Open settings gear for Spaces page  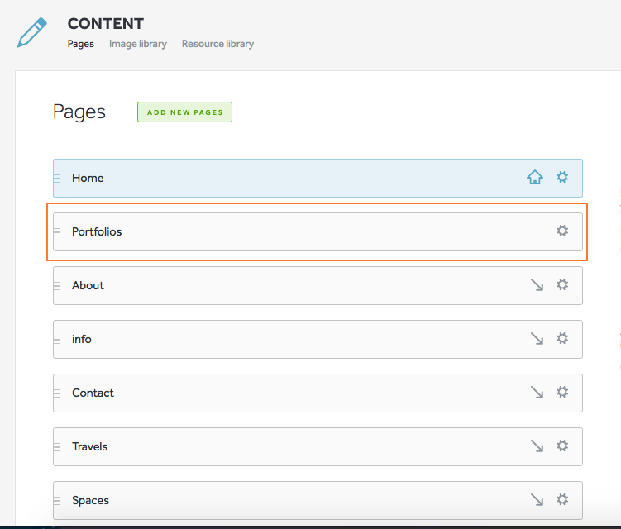coord(562,499)
